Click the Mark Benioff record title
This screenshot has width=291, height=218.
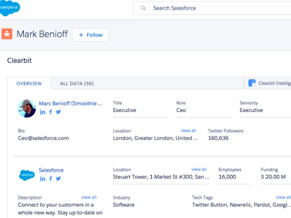(x=42, y=34)
